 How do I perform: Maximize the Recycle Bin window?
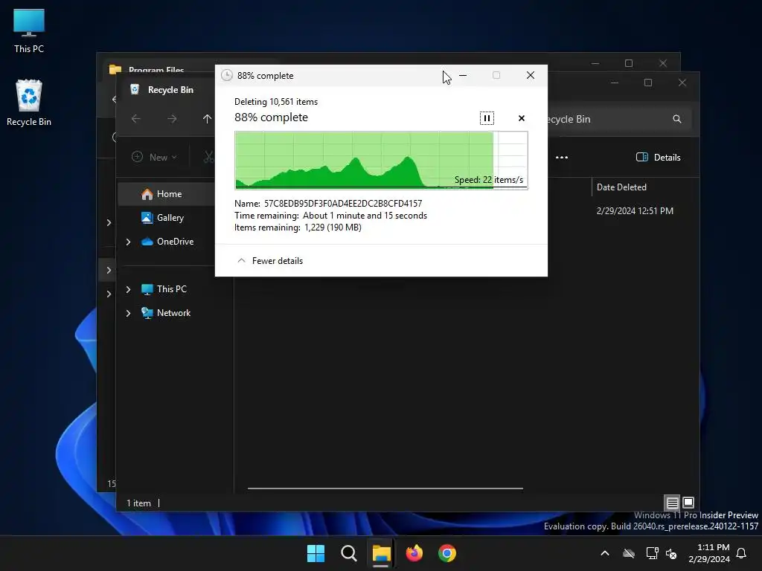(648, 83)
